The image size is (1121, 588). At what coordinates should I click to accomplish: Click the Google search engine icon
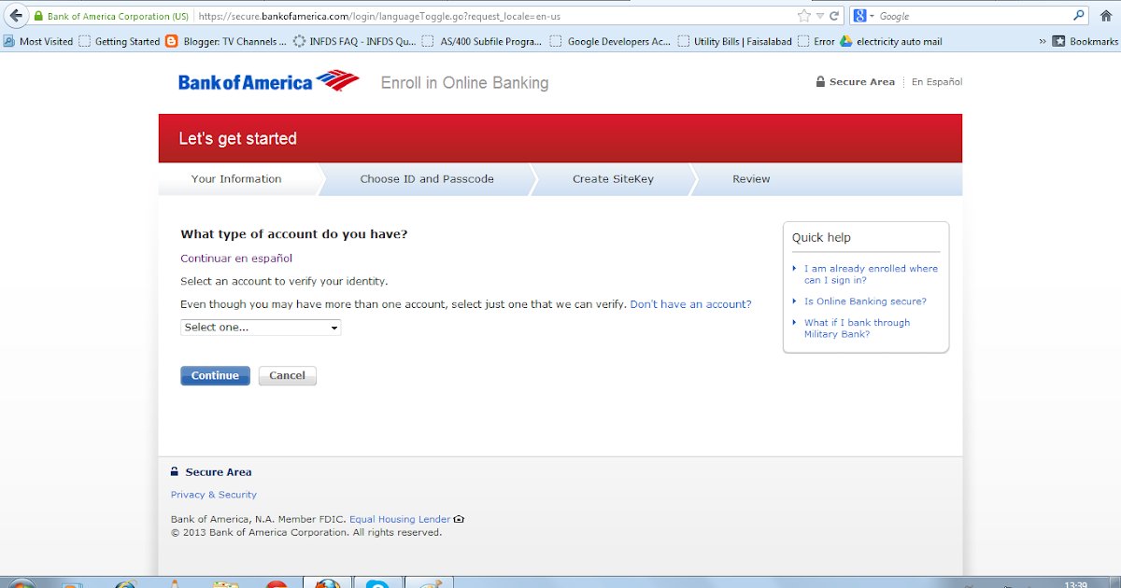[x=859, y=16]
